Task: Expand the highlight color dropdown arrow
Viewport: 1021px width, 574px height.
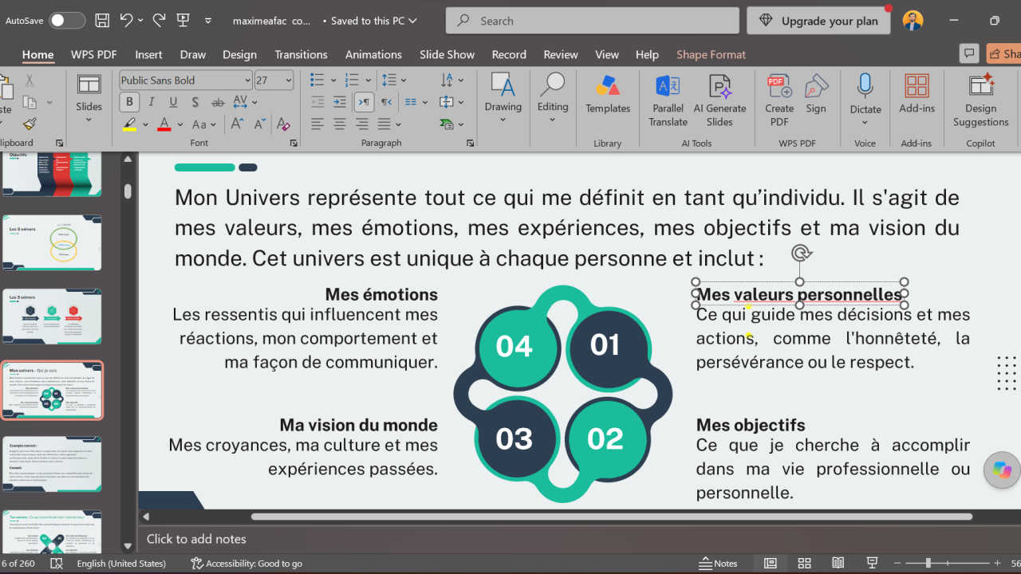Action: [145, 124]
